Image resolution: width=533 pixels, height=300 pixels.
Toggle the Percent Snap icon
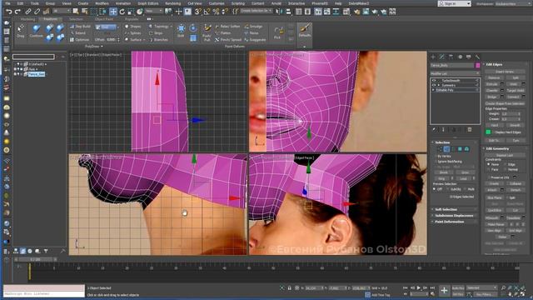pos(216,12)
